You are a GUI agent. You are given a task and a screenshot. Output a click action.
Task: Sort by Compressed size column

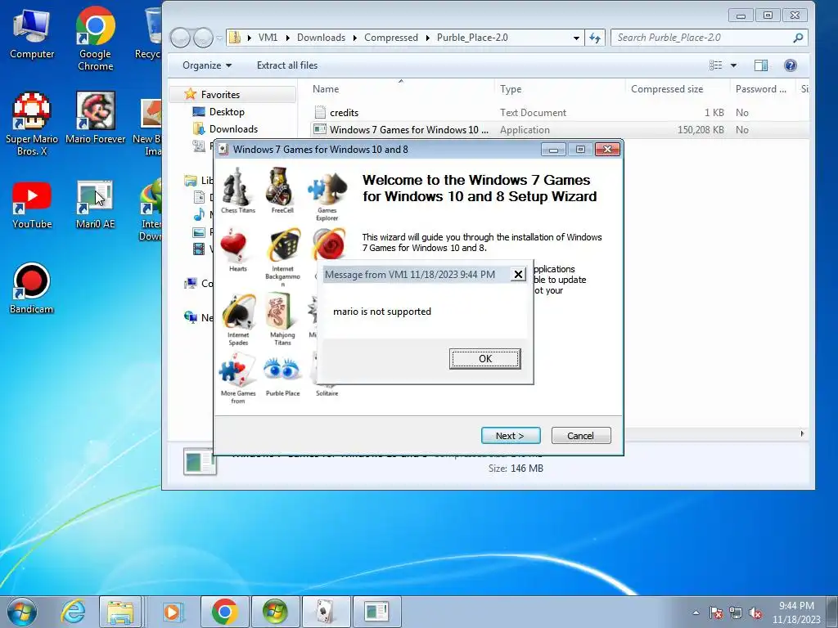coord(677,89)
